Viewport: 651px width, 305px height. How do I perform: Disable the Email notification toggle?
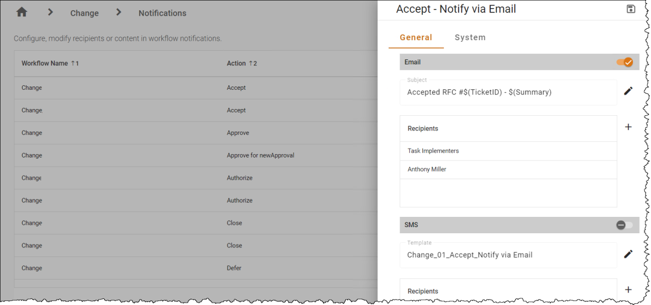click(624, 62)
